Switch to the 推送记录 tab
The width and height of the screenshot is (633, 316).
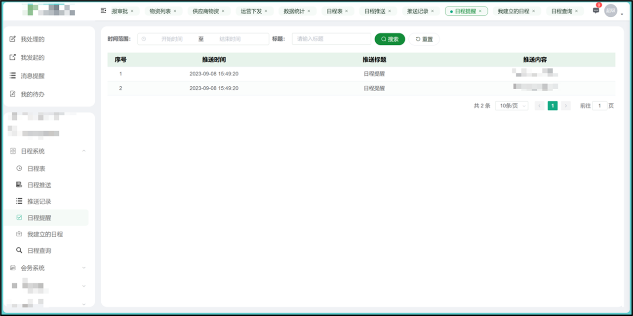(418, 11)
